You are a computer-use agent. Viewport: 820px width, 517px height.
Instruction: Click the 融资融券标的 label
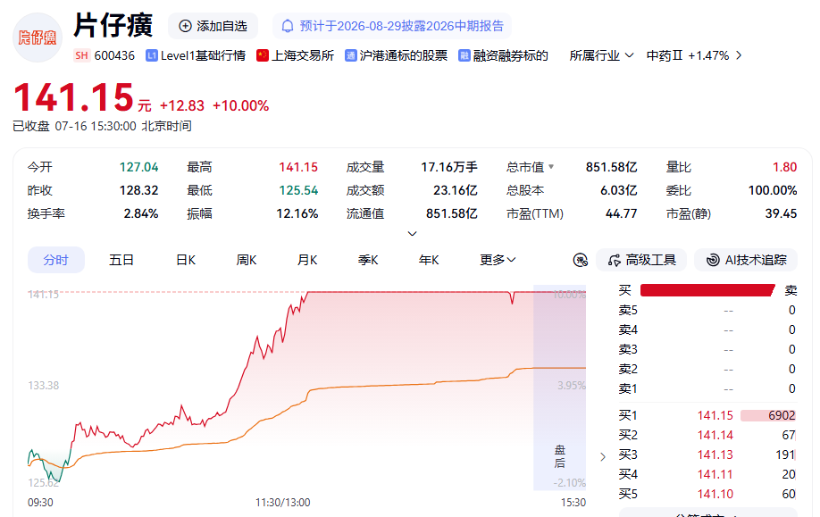(510, 55)
